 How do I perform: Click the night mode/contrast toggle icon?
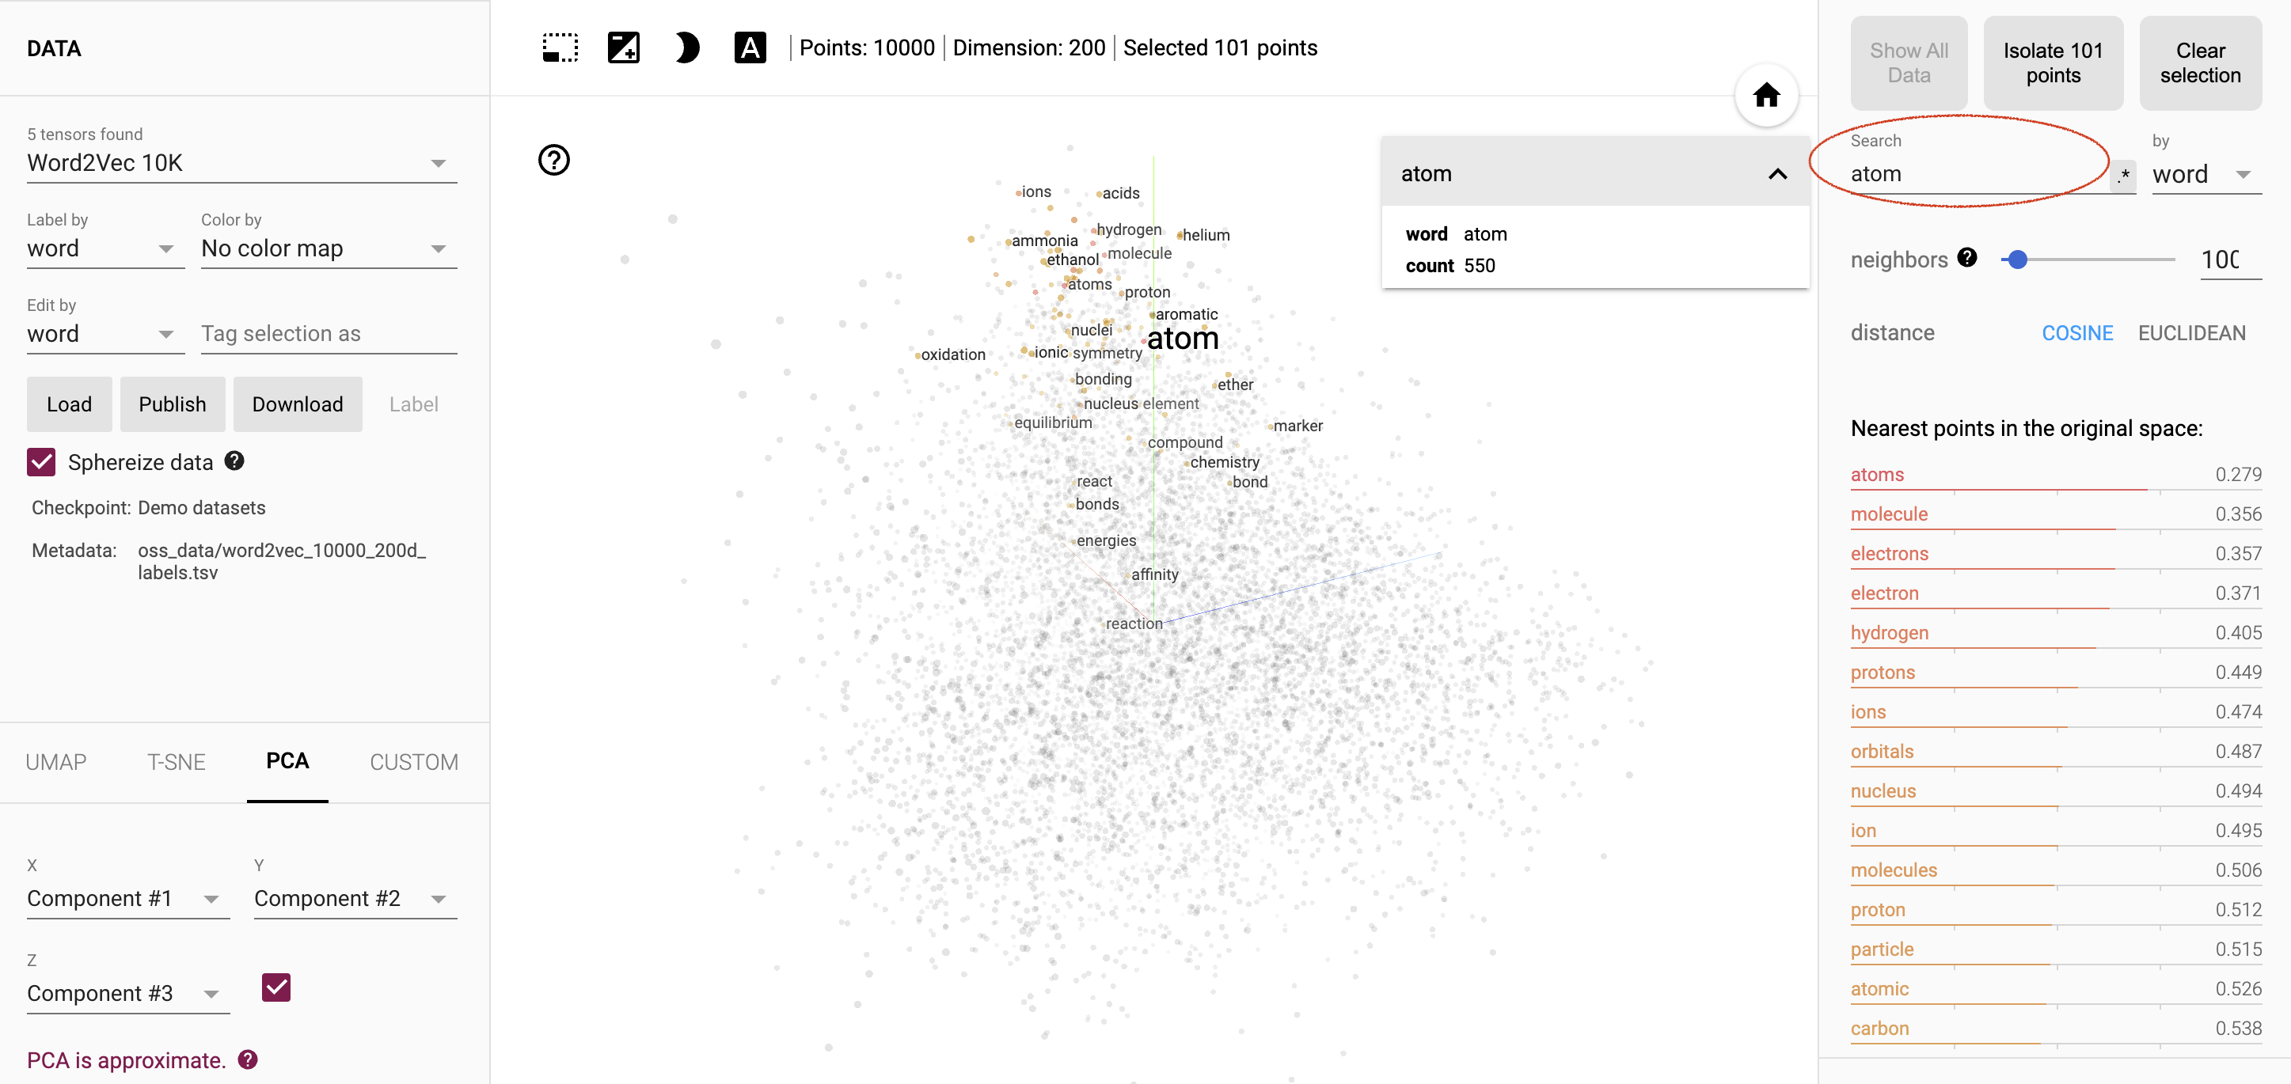[x=686, y=50]
